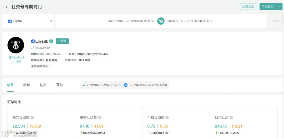
Task: Click the Facebook icon in the account selector
Action: (10, 21)
